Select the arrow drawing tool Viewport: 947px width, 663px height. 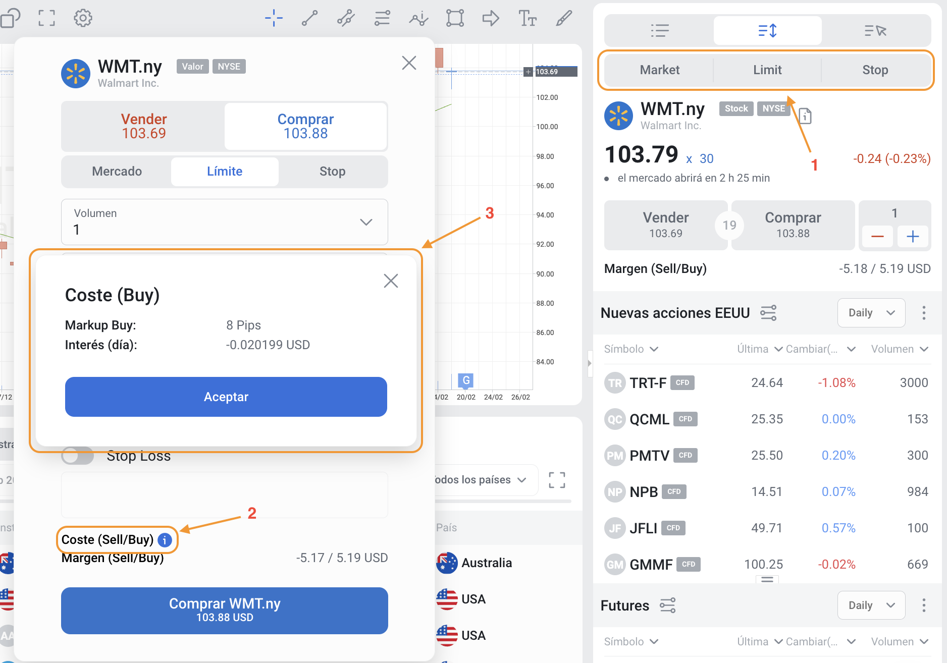tap(491, 19)
